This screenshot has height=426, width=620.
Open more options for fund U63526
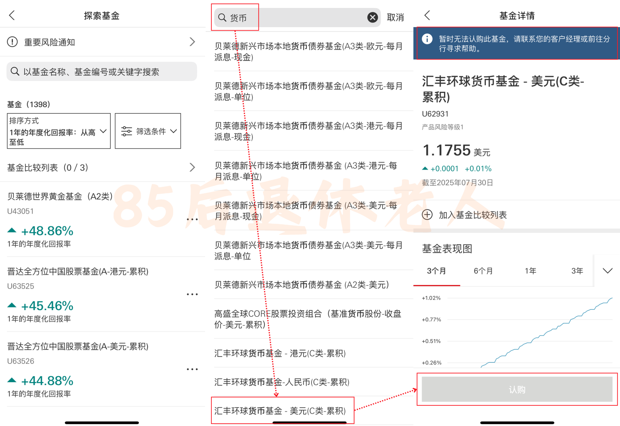(192, 369)
